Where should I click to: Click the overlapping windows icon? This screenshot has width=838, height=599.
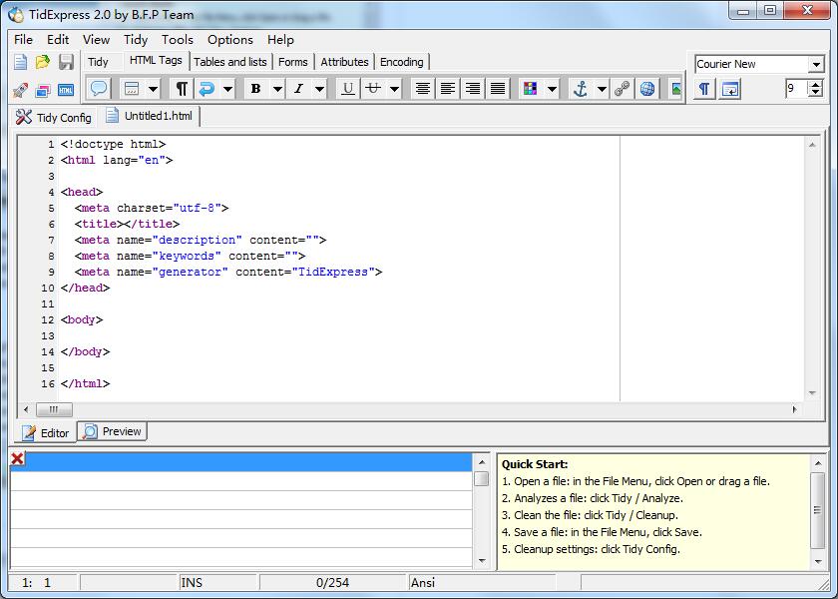(43, 90)
